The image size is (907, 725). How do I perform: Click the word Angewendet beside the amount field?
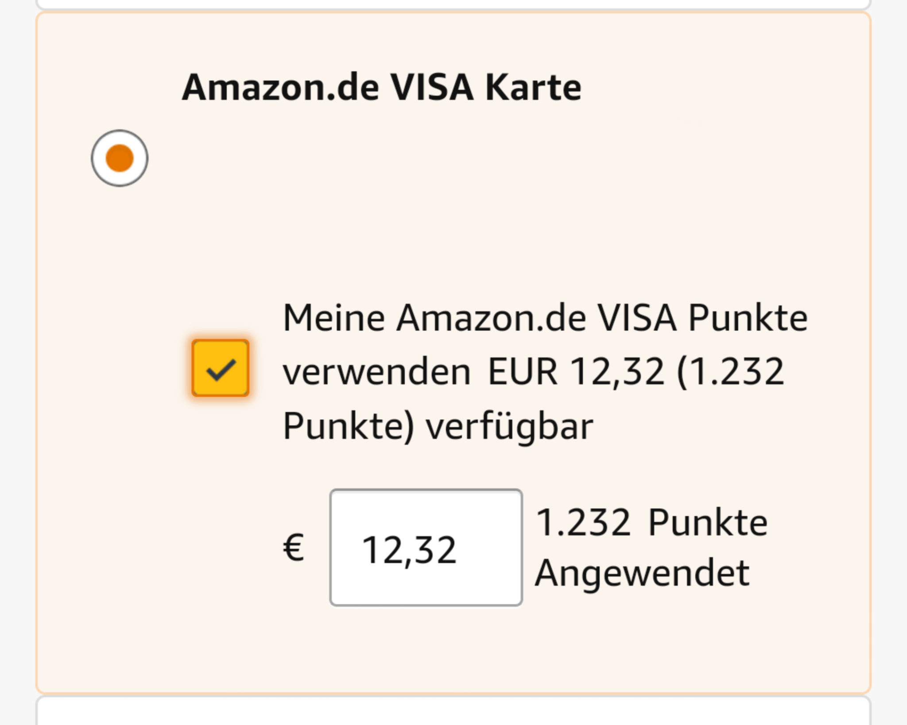click(x=642, y=573)
